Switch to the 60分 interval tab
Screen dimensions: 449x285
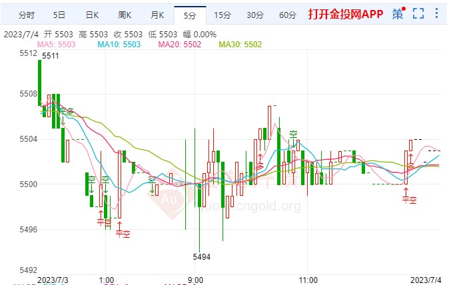tap(288, 15)
